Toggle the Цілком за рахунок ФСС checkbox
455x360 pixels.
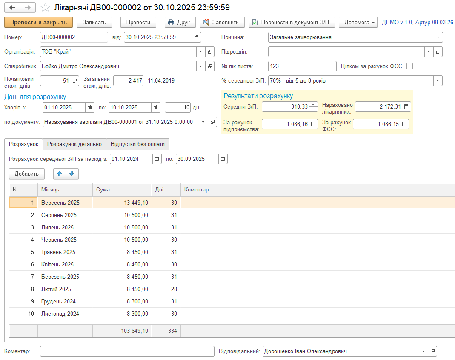point(410,66)
